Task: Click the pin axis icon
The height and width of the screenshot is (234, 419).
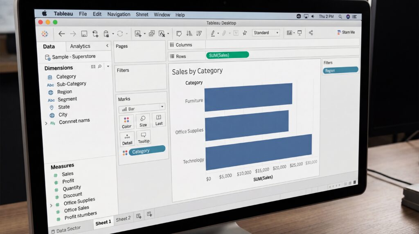Action: coord(245,33)
